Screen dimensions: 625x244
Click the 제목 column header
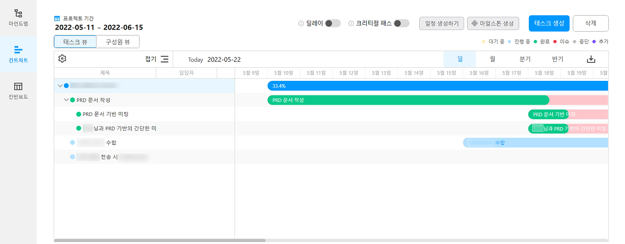tap(105, 73)
